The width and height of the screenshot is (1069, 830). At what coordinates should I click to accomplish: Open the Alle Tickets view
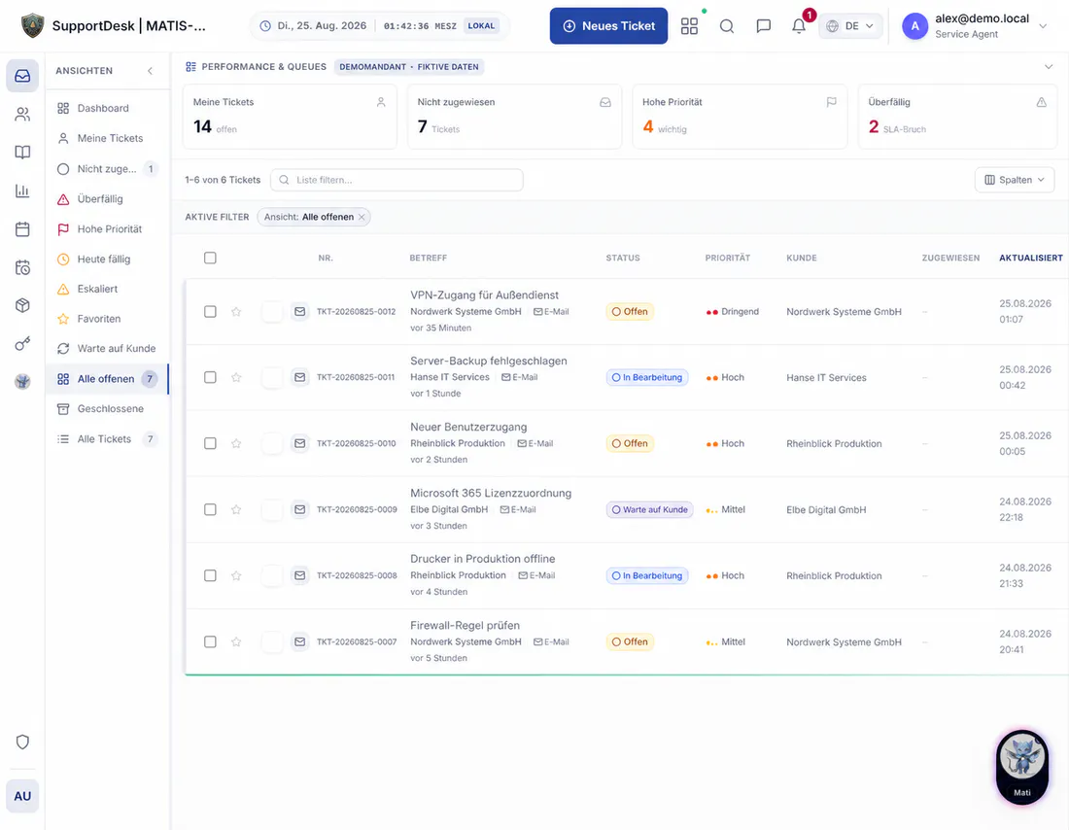pyautogui.click(x=108, y=439)
